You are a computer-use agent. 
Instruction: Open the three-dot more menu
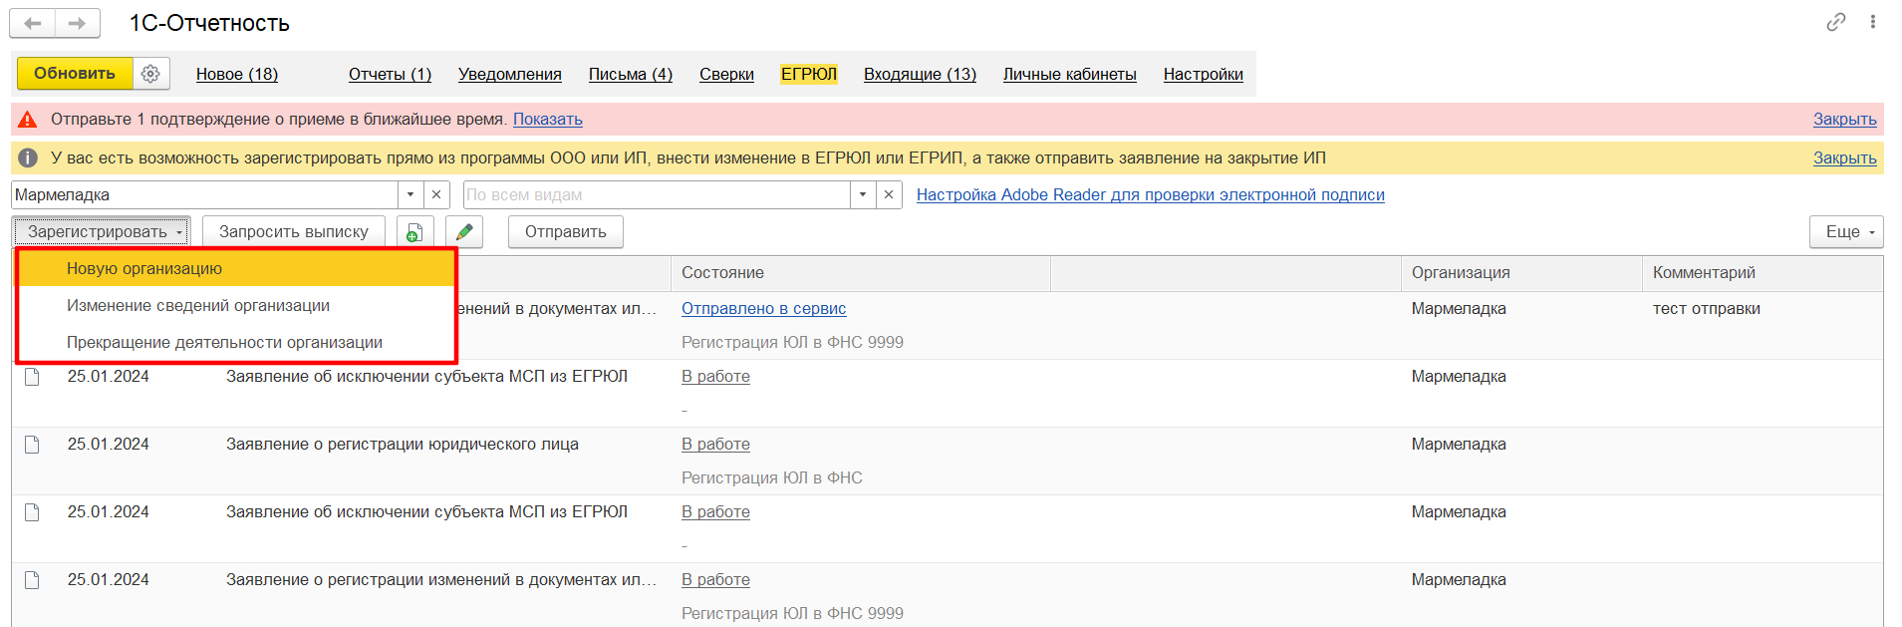(x=1873, y=22)
